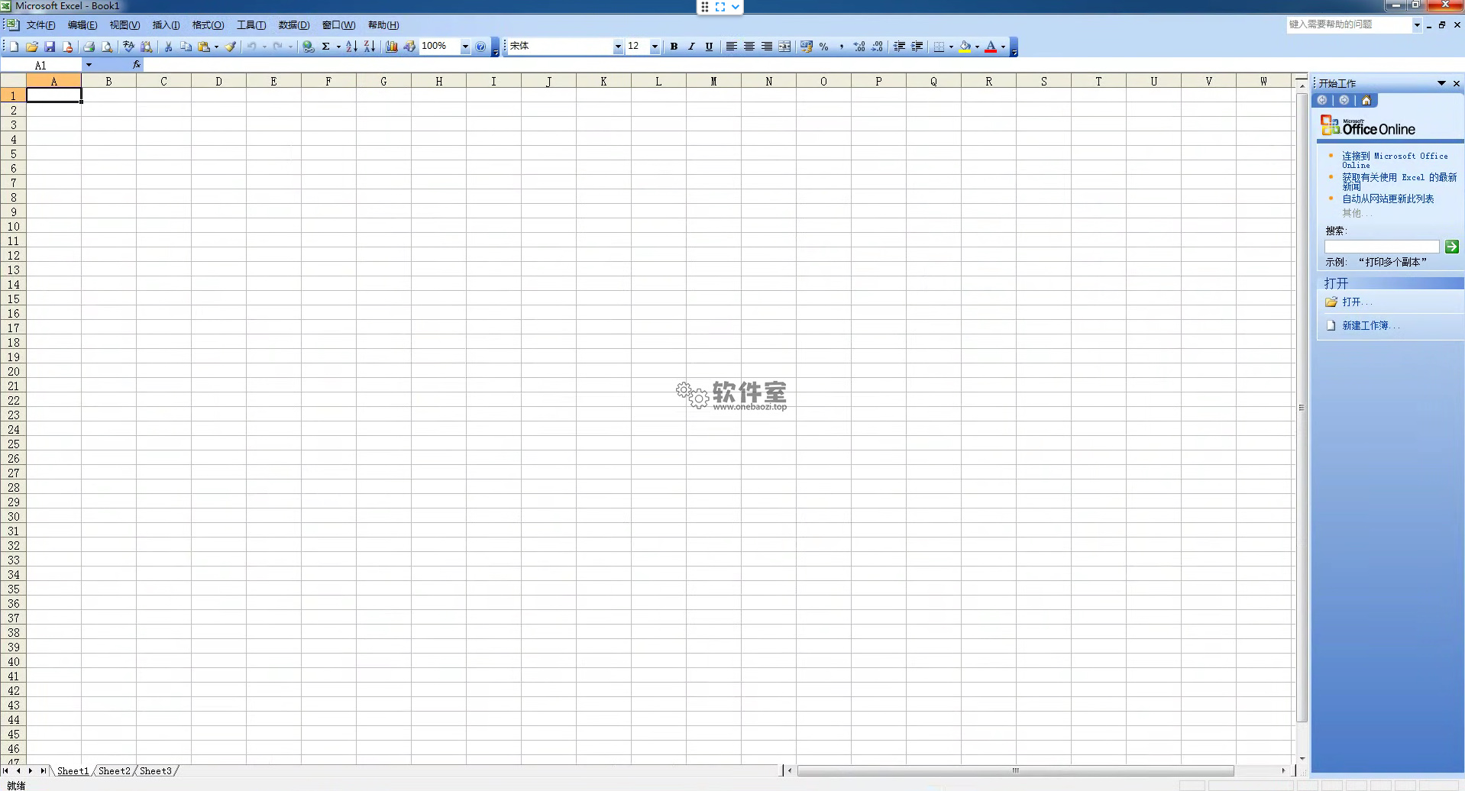Sort descending Z to A
Viewport: 1465px width, 791px height.
pos(370,47)
